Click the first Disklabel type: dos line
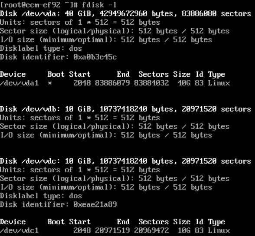This screenshot has width=255, height=236. tap(41, 49)
